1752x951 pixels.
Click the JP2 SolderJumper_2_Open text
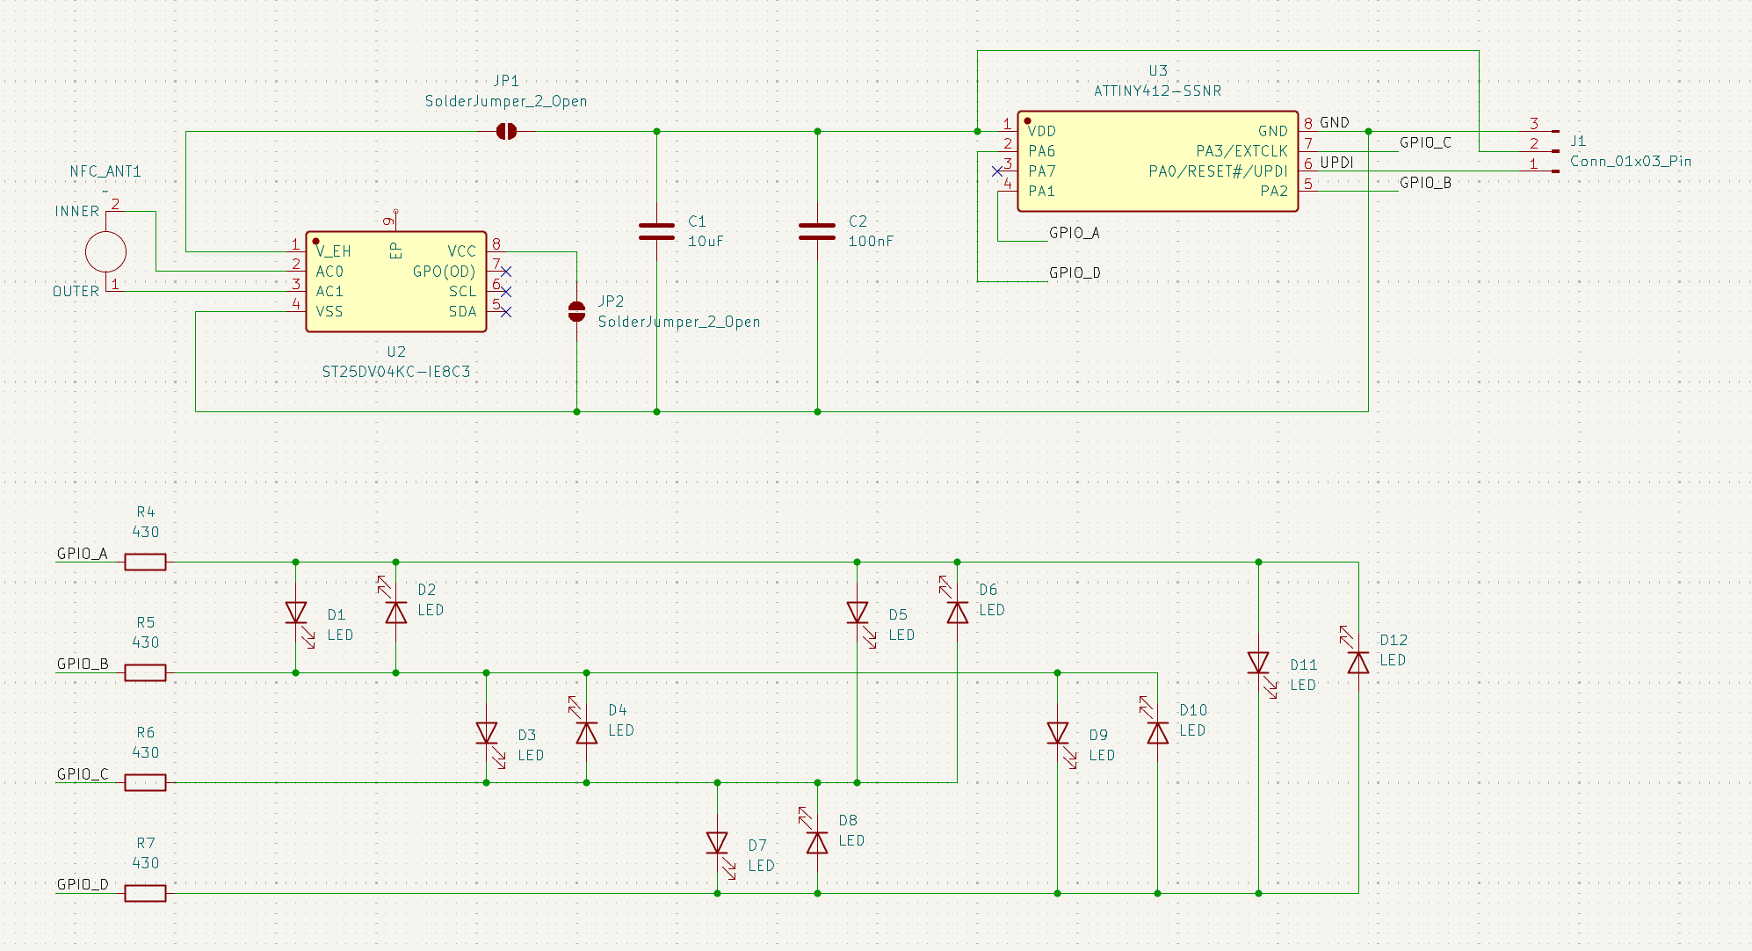tap(679, 322)
